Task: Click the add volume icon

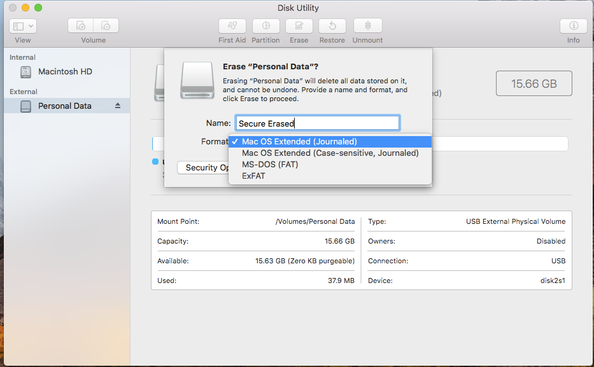Action: coord(81,25)
